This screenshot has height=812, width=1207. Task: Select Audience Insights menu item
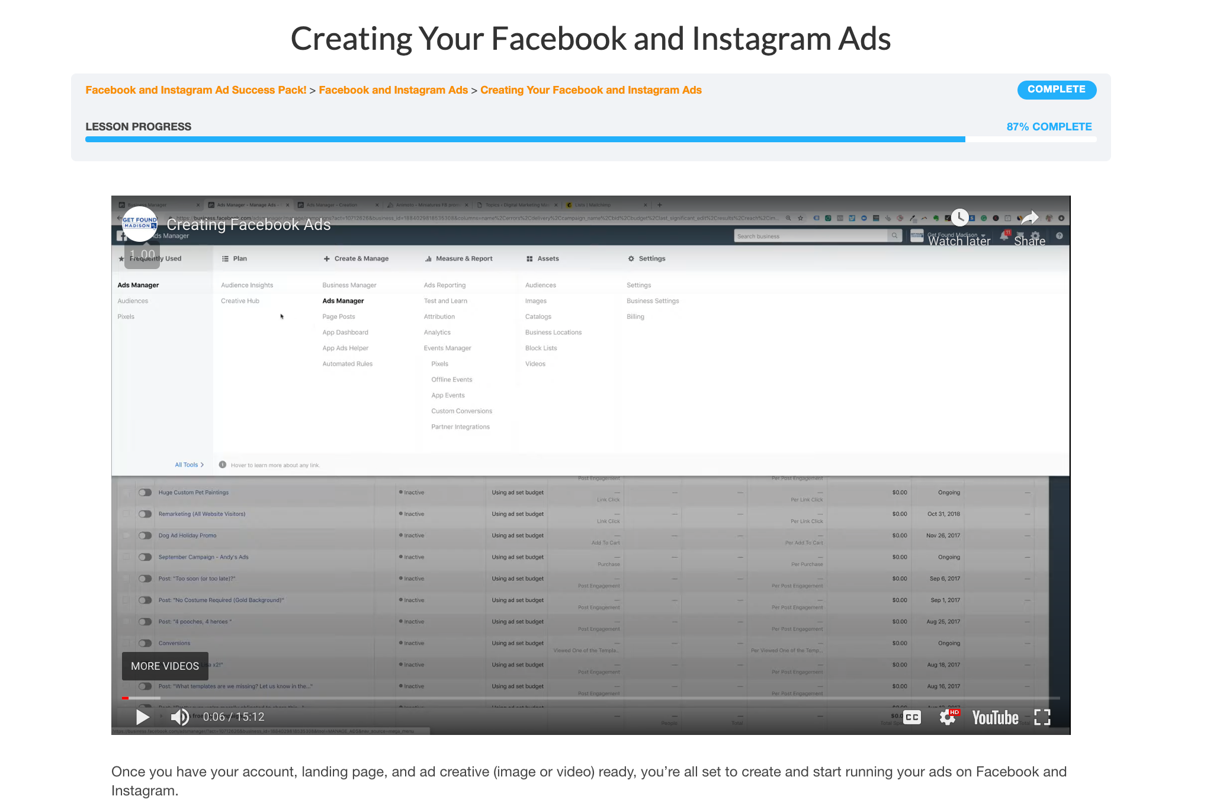click(247, 285)
